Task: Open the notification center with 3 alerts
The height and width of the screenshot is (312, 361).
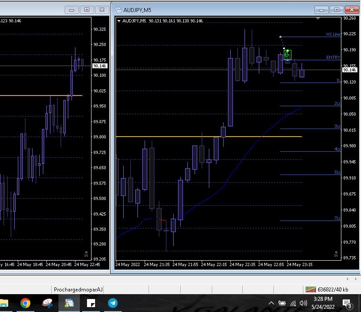Action: click(x=348, y=304)
